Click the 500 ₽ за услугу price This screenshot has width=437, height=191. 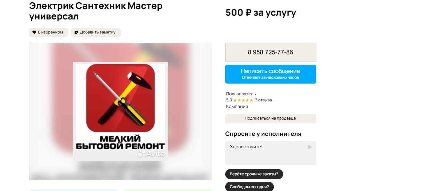pos(261,13)
